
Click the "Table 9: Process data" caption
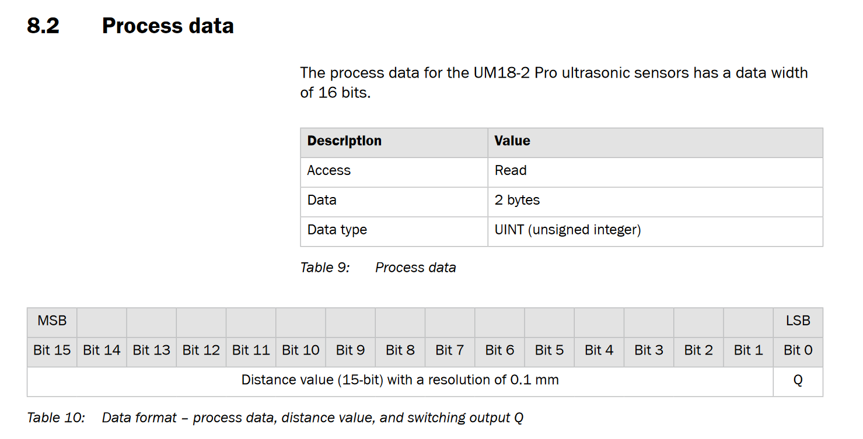coord(378,268)
